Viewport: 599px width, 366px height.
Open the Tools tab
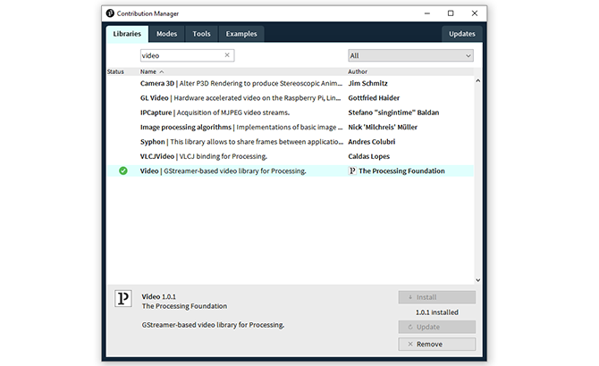201,34
